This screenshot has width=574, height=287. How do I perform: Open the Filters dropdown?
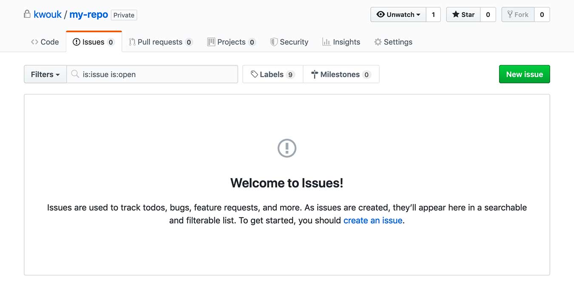45,74
